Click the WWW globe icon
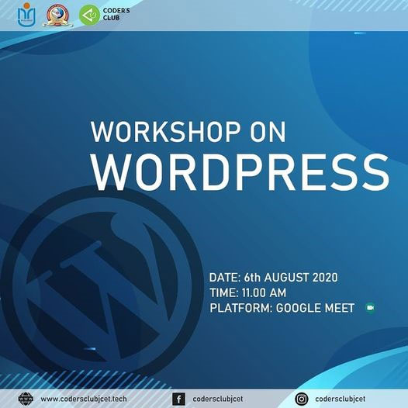 click(26, 399)
